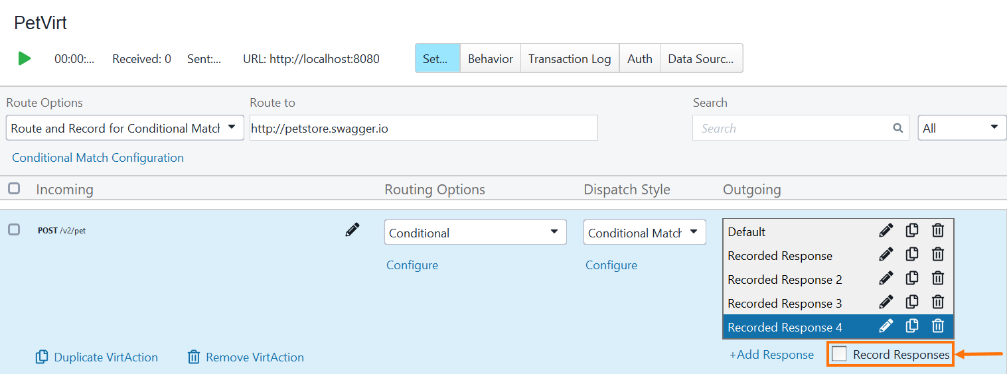Viewport: 1007px width, 374px height.
Task: Delete Recorded Response 3 using trash icon
Action: point(937,302)
